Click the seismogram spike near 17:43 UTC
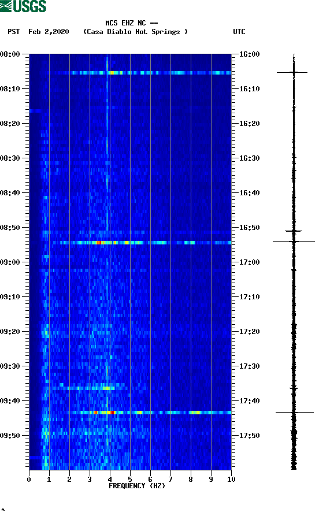 point(295,412)
